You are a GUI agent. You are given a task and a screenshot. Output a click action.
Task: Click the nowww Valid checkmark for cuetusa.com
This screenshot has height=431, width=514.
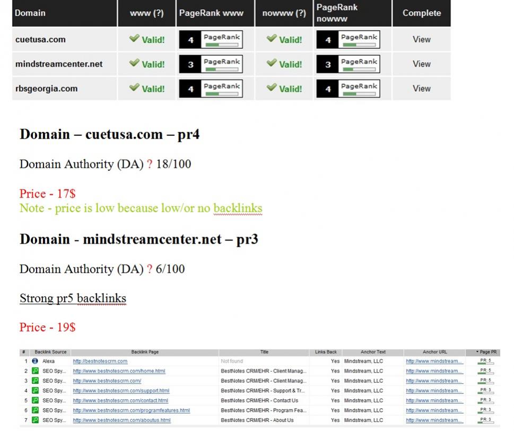(272, 38)
